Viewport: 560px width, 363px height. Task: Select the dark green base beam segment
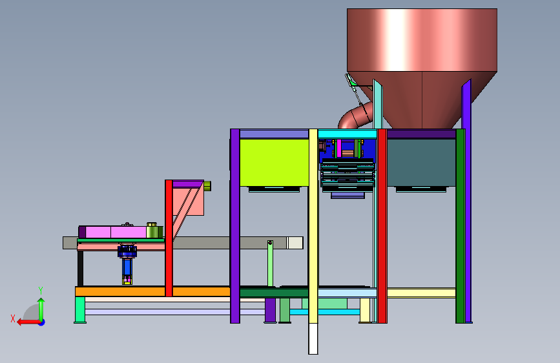point(274,293)
